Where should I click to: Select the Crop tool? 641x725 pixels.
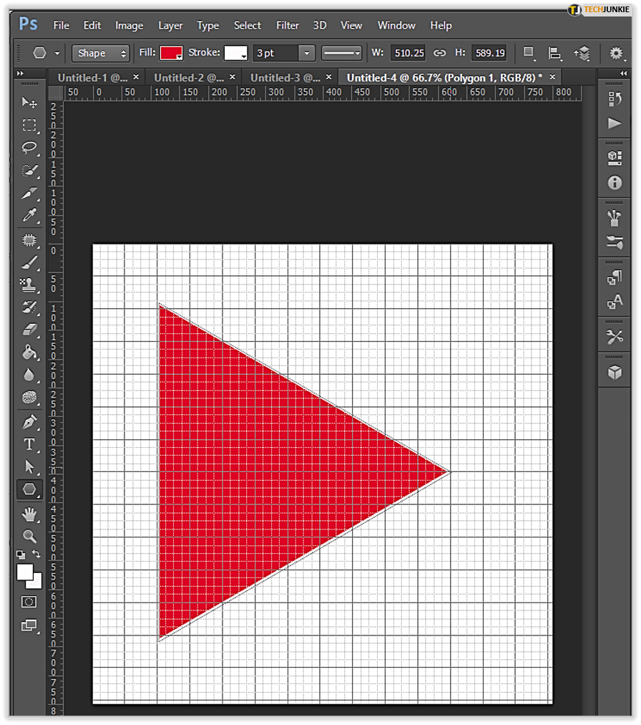pyautogui.click(x=29, y=193)
